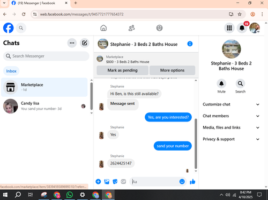This screenshot has height=200, width=268.
Task: Choose a sticker icon in composer
Action: (115, 182)
